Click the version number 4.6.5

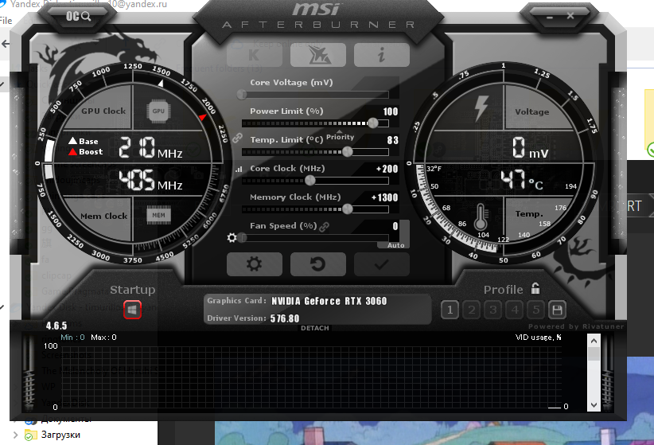point(56,326)
